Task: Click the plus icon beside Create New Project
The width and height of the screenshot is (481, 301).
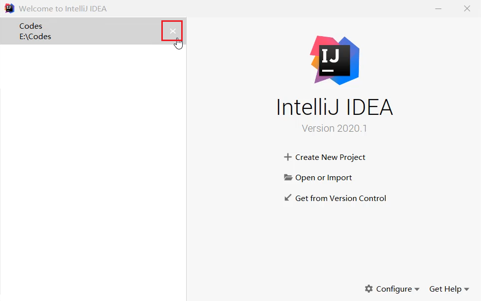Action: [x=287, y=157]
